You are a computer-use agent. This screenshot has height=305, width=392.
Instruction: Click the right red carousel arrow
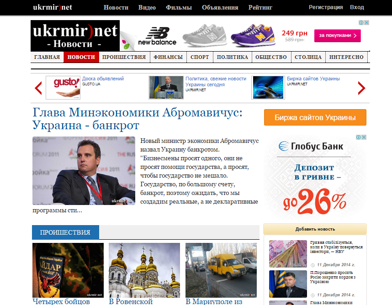pos(361,88)
